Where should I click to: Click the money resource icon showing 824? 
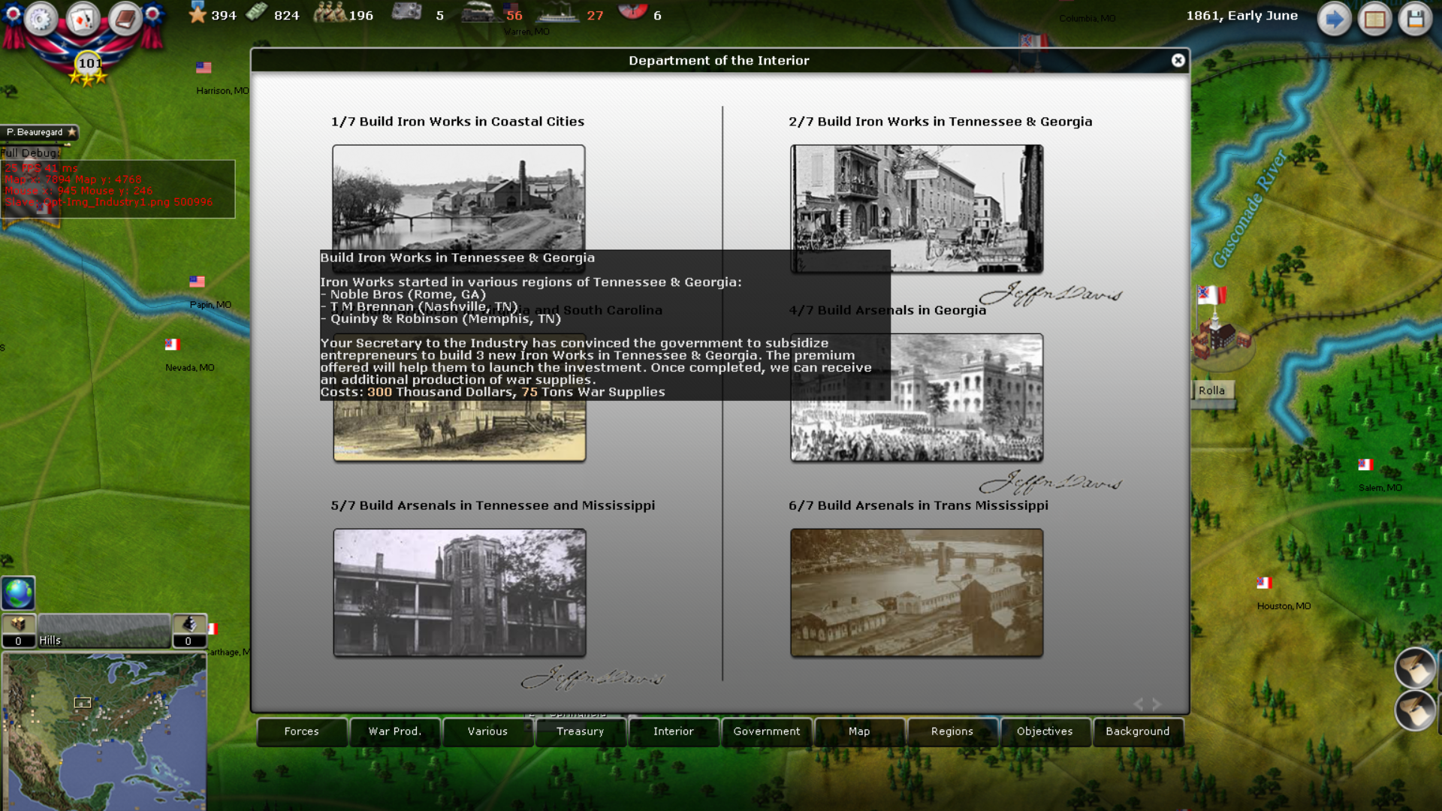coord(257,13)
